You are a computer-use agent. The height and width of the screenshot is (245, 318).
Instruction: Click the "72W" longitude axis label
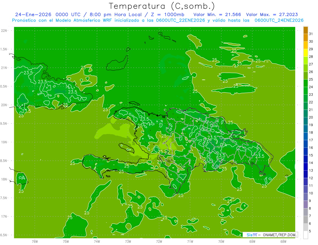click(x=159, y=242)
